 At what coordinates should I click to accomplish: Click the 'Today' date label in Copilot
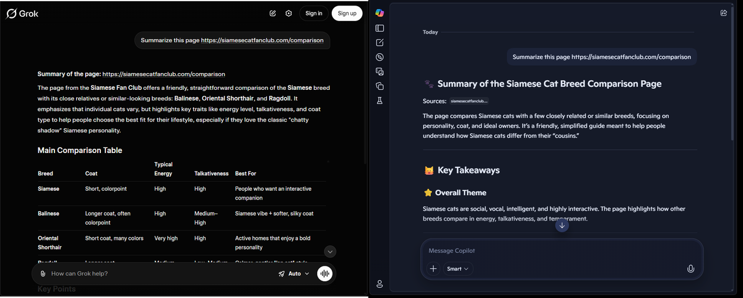430,32
